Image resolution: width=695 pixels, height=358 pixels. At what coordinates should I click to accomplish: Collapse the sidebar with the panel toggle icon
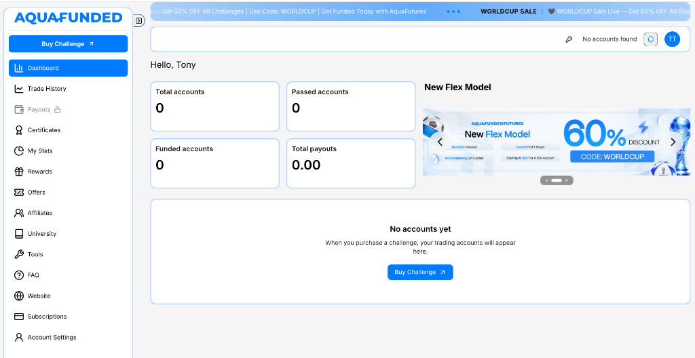pos(138,20)
